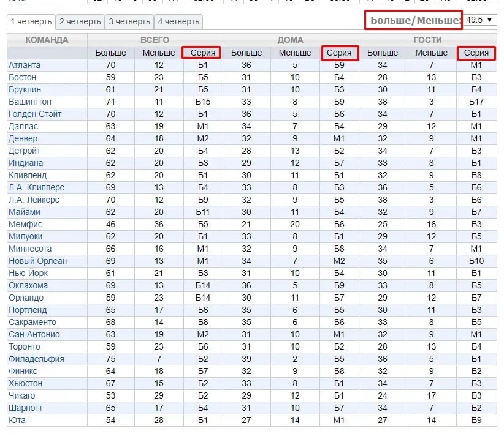The width and height of the screenshot is (504, 442).
Task: Click Новый Орлеан's Б10 away series cell
Action: (476, 261)
